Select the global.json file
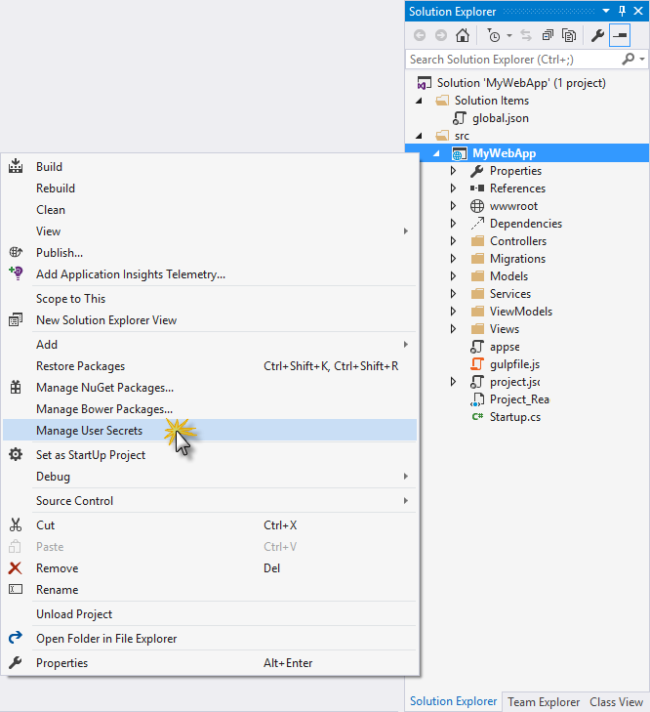650x712 pixels. coord(501,118)
